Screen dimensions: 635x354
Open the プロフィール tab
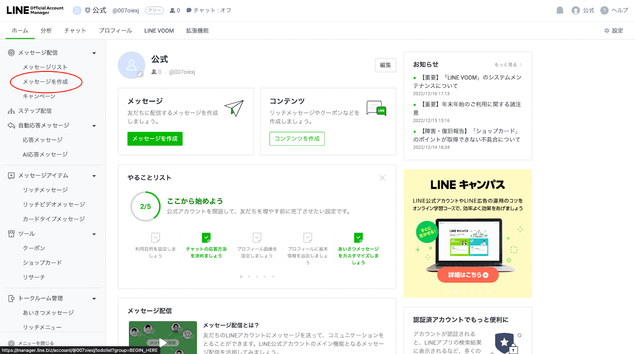coord(115,31)
